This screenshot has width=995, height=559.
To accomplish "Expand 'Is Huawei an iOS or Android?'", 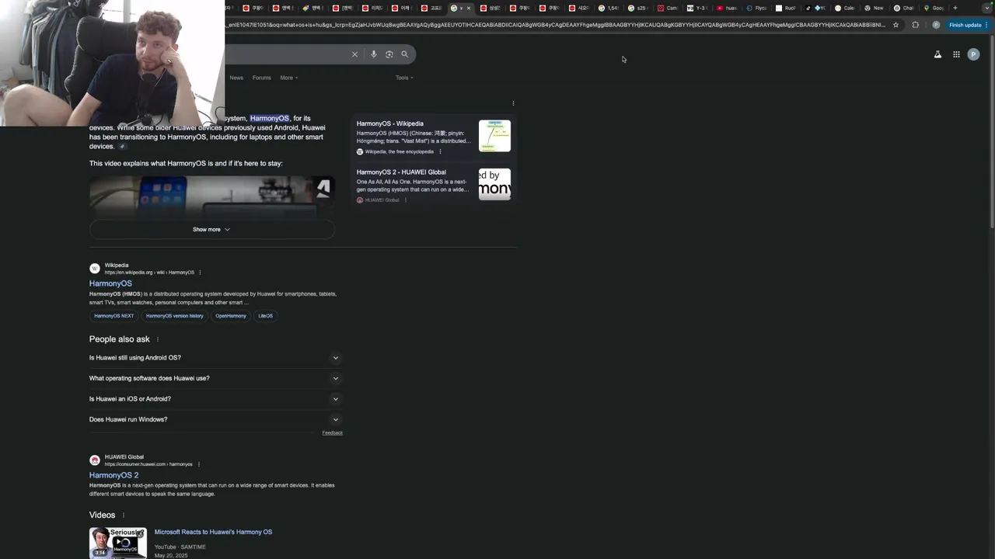I will tap(215, 399).
